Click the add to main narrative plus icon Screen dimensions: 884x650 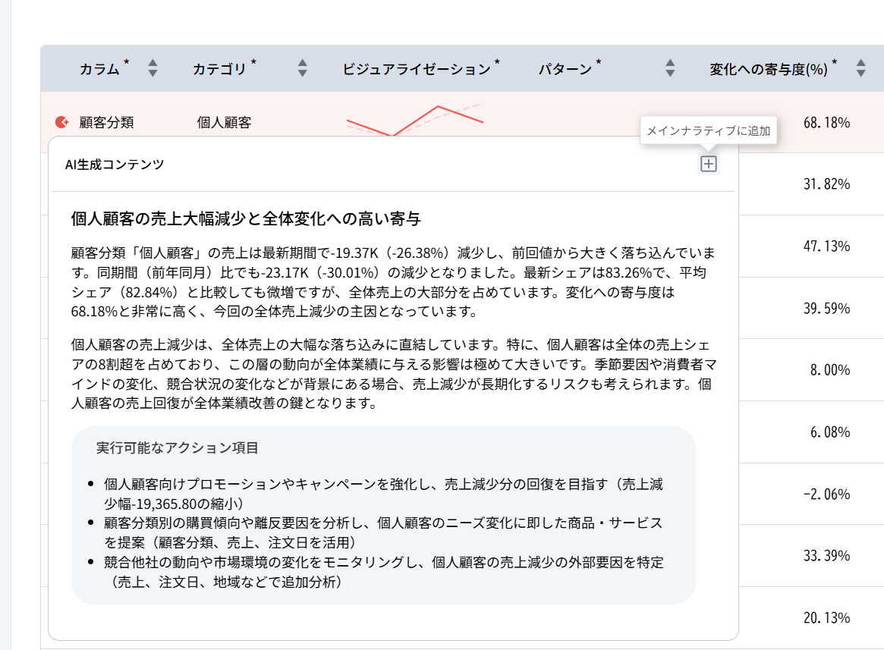click(x=708, y=164)
